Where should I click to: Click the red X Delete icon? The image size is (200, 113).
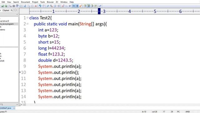pos(36,6)
